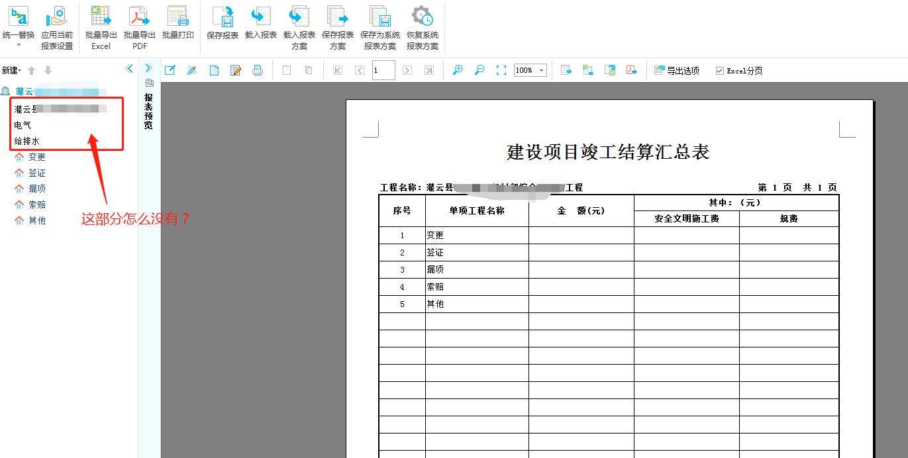
Task: Click the page number input field
Action: point(383,70)
